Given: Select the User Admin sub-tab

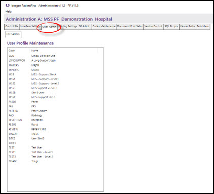Looking at the screenshot, I should pos(13,34).
